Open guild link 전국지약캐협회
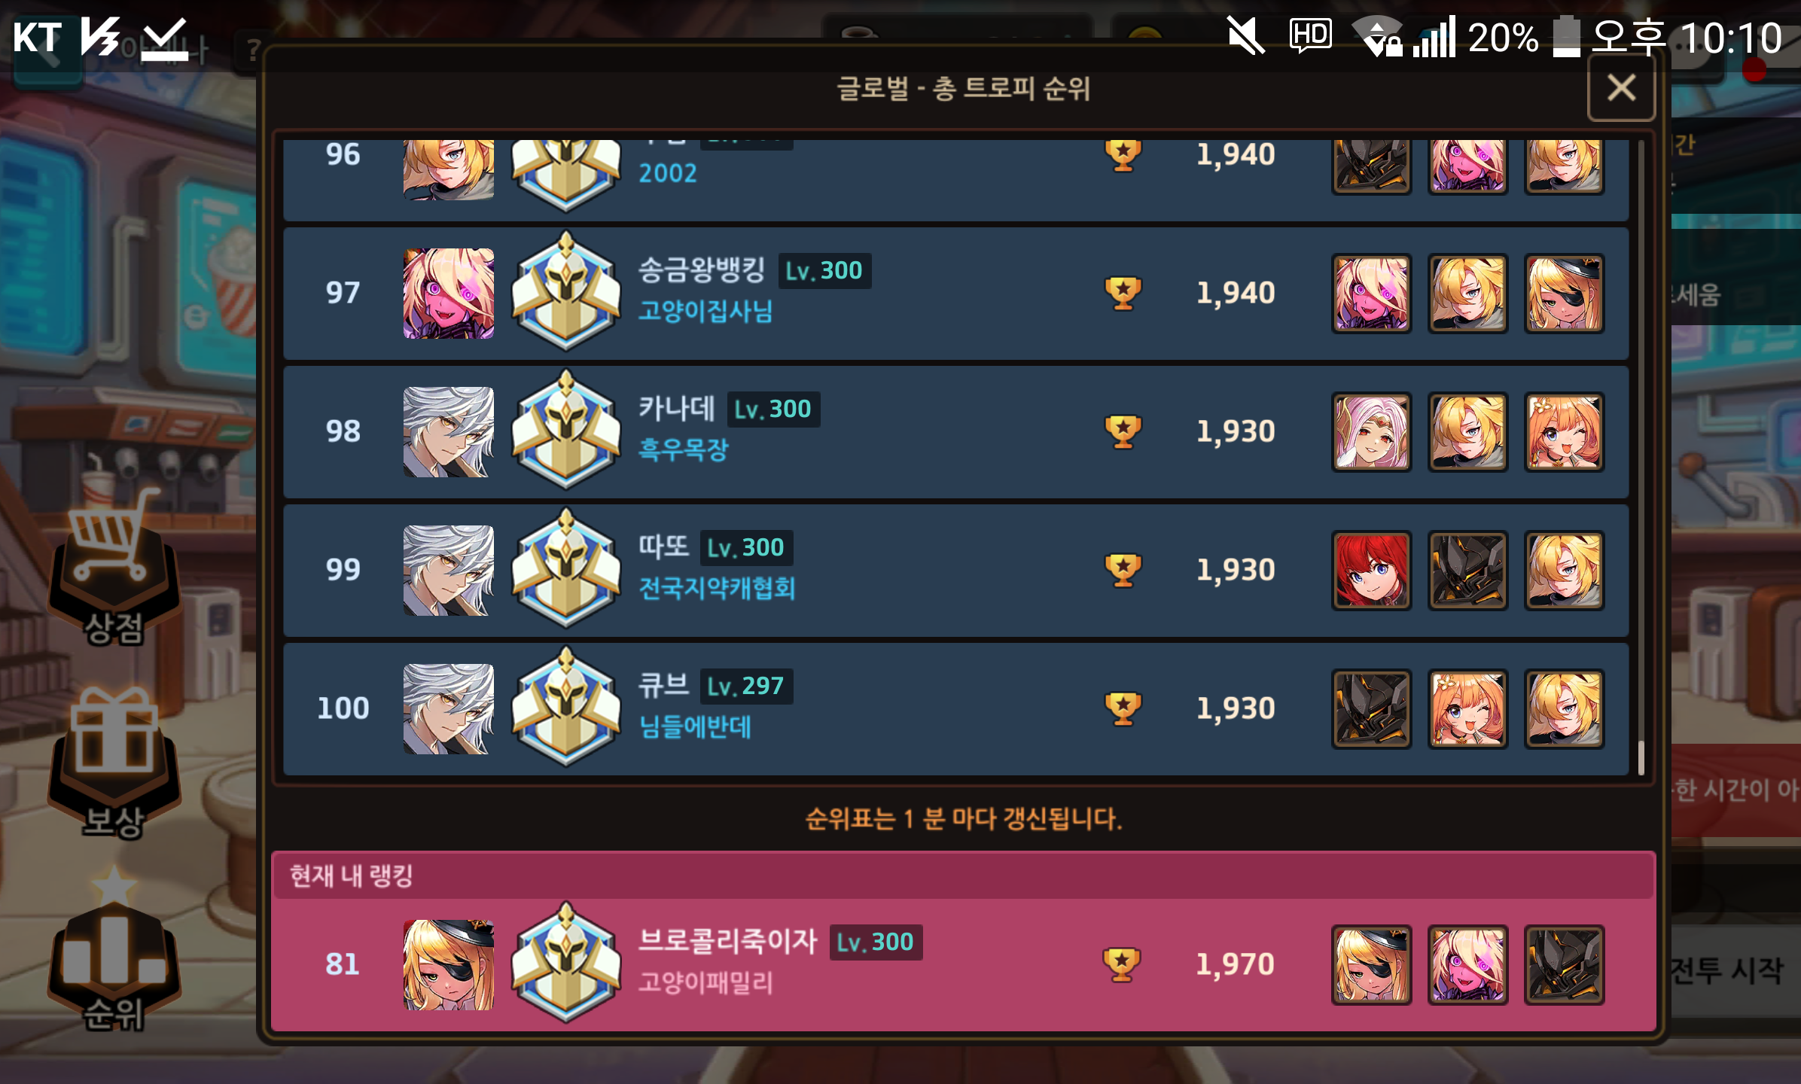 click(717, 588)
